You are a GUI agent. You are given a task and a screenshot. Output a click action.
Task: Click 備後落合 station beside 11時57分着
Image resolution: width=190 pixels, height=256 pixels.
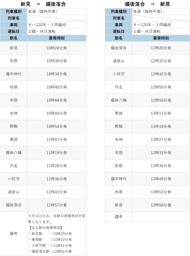(x=14, y=205)
